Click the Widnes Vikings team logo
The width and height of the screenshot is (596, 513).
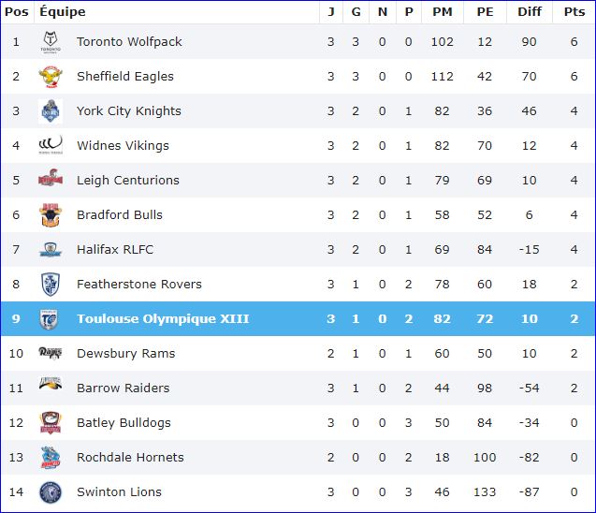pos(51,146)
